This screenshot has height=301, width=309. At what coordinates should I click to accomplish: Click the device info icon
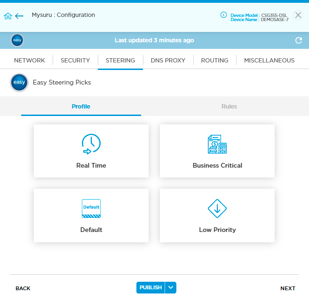pyautogui.click(x=224, y=15)
